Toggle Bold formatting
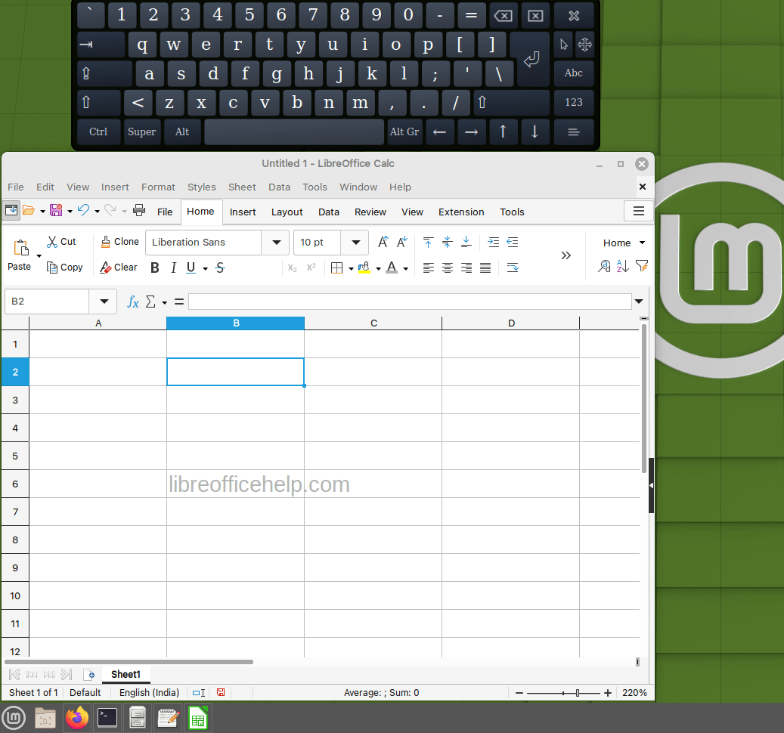Viewport: 784px width, 733px height. 155,268
